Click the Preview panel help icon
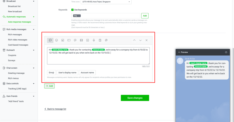Image resolution: width=234 pixels, height=122 pixels. [x=226, y=52]
